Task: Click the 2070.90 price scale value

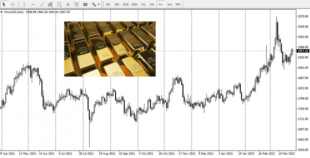Action: [x=303, y=16]
